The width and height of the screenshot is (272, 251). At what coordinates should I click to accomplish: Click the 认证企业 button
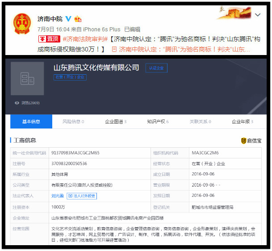click(x=156, y=68)
